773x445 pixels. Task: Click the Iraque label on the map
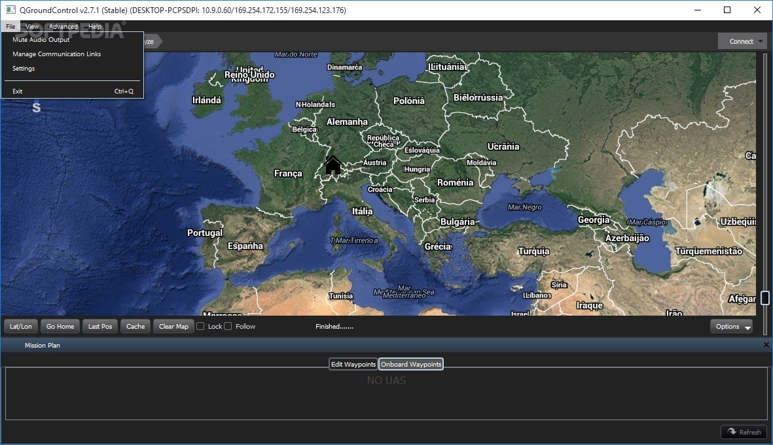590,305
